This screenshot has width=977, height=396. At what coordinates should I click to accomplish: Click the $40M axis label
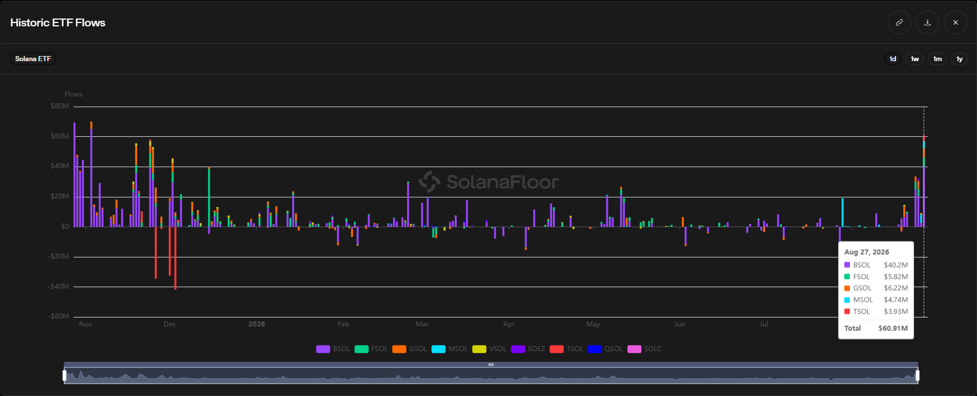(60, 166)
